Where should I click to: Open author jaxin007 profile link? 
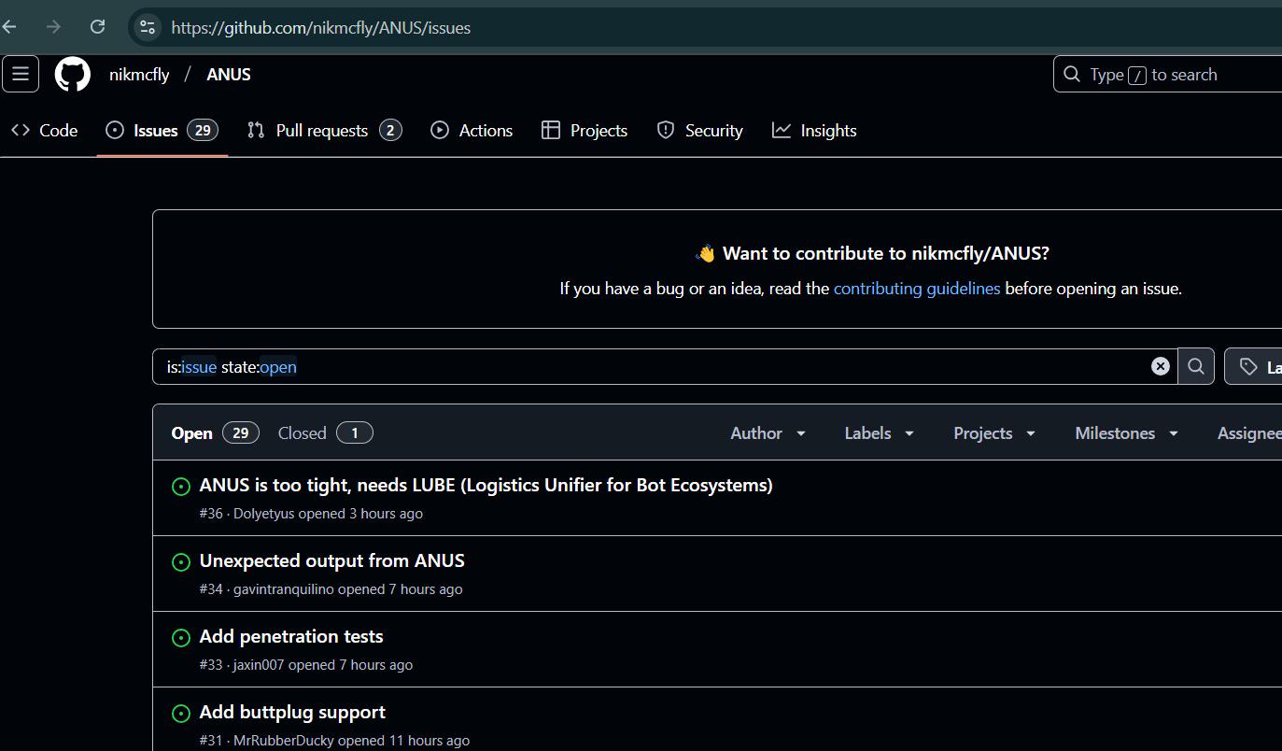[x=259, y=665]
